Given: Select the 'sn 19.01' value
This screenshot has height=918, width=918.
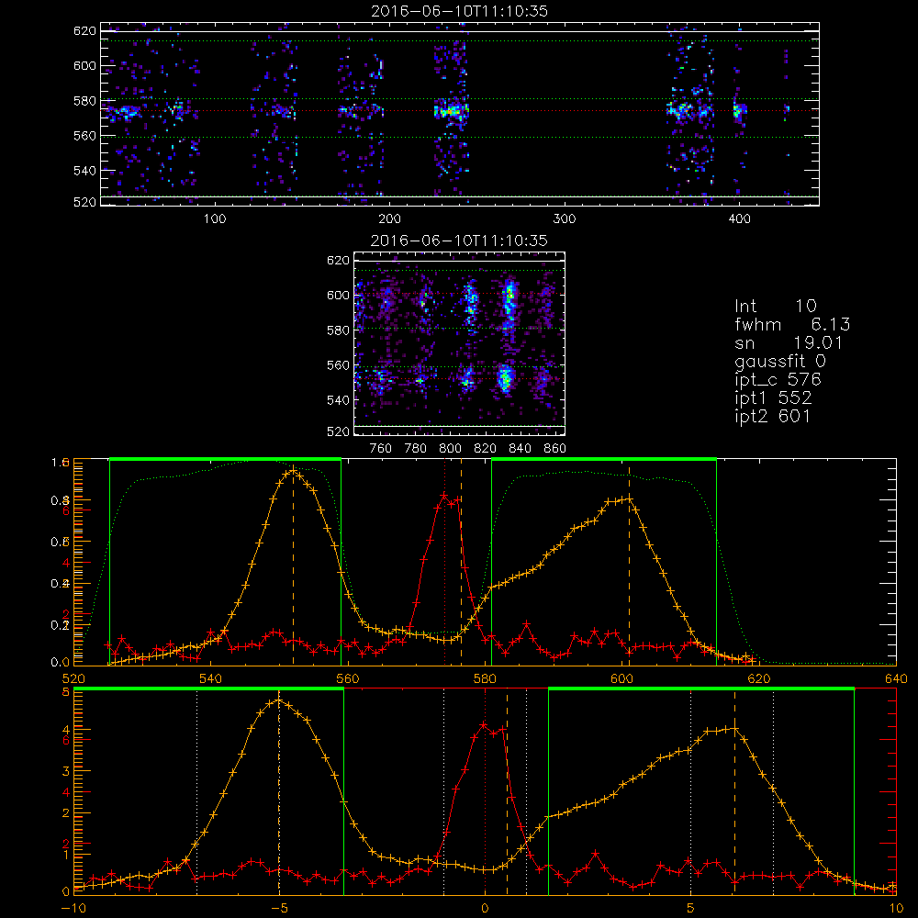Looking at the screenshot, I should [789, 342].
